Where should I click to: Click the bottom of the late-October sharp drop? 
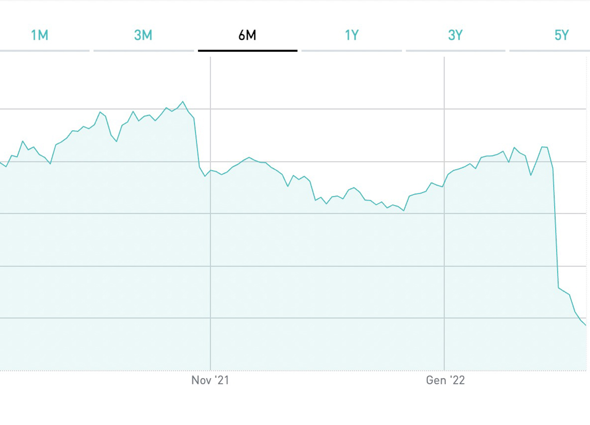tap(205, 176)
